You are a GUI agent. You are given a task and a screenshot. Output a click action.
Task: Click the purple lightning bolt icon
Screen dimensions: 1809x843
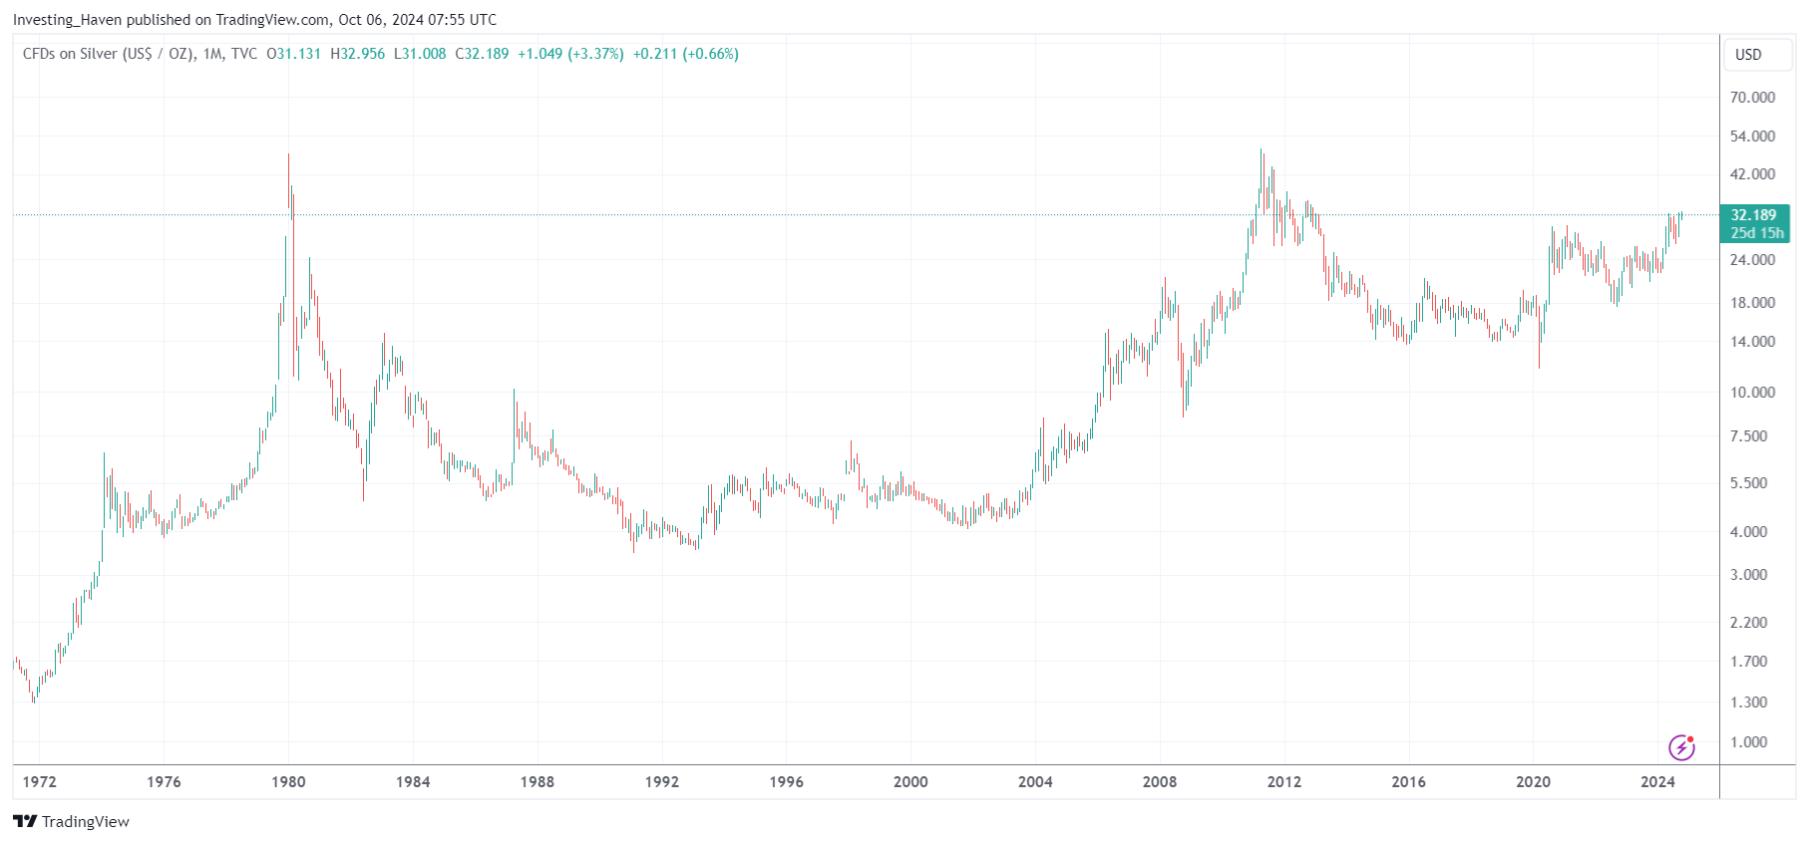click(1681, 747)
